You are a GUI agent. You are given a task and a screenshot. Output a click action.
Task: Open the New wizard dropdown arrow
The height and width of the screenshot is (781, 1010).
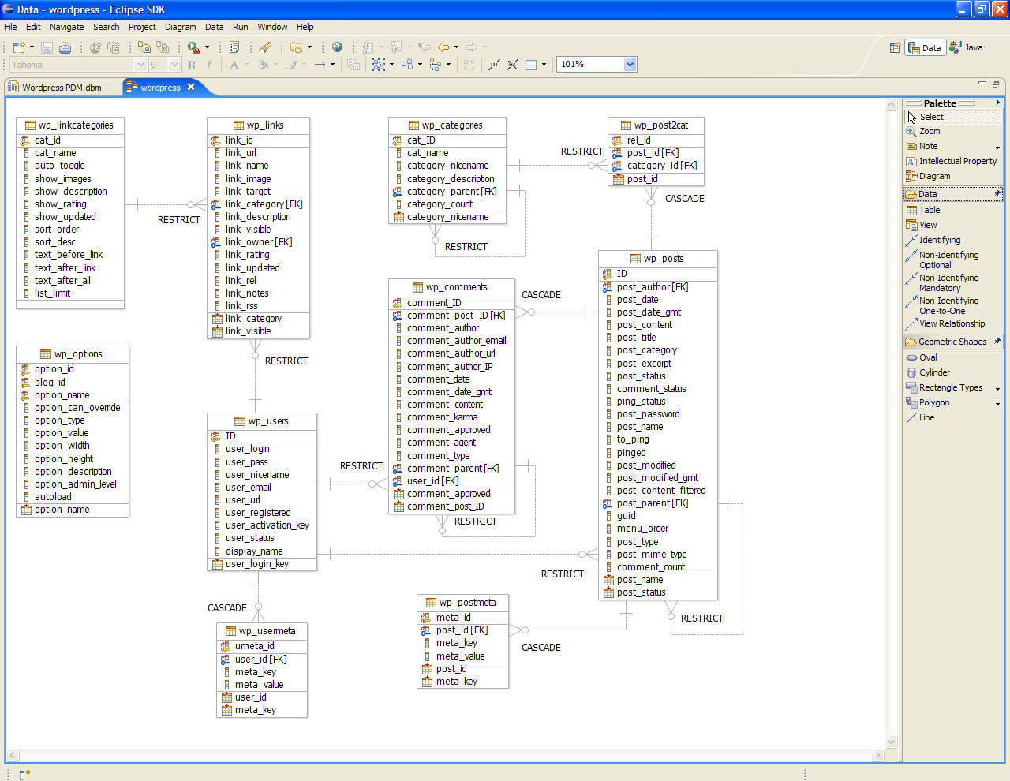point(32,47)
